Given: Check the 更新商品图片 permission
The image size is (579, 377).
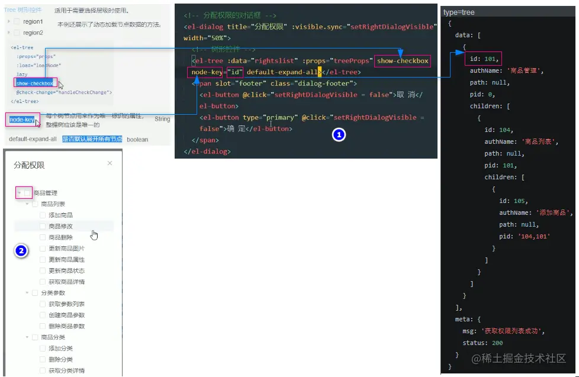Looking at the screenshot, I should [x=43, y=249].
